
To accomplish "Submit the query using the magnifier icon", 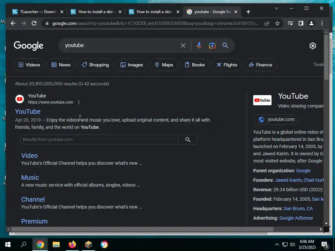I will (x=225, y=45).
